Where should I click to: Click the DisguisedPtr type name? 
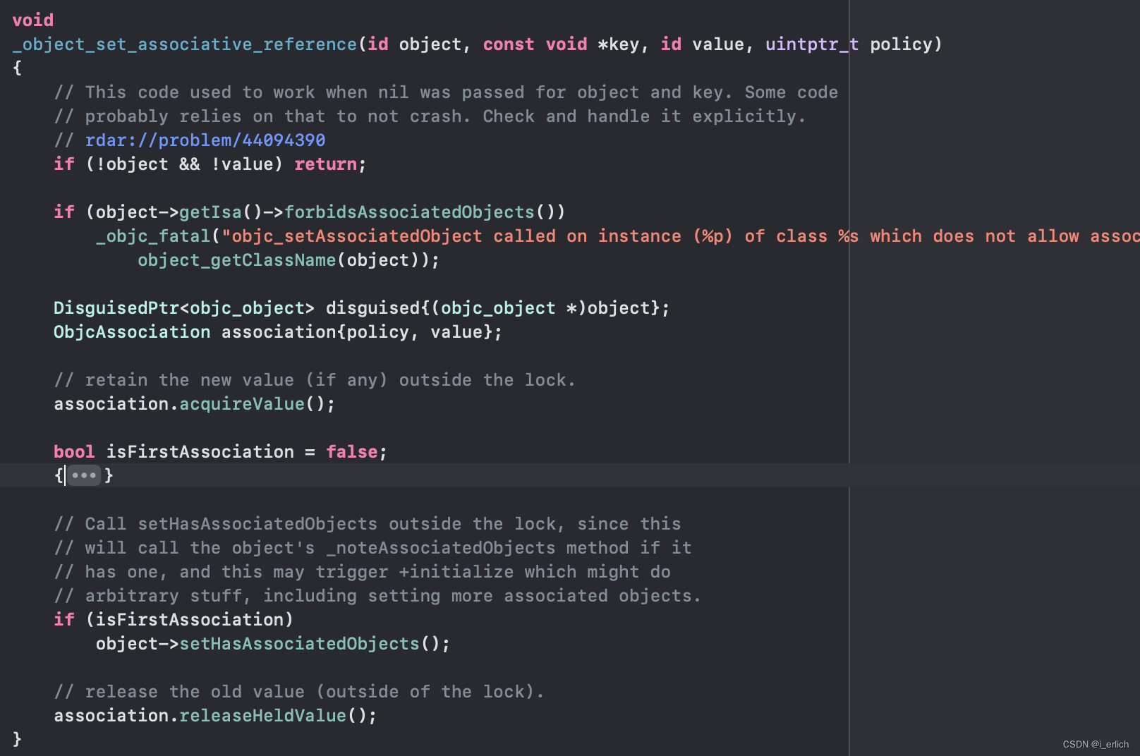116,308
